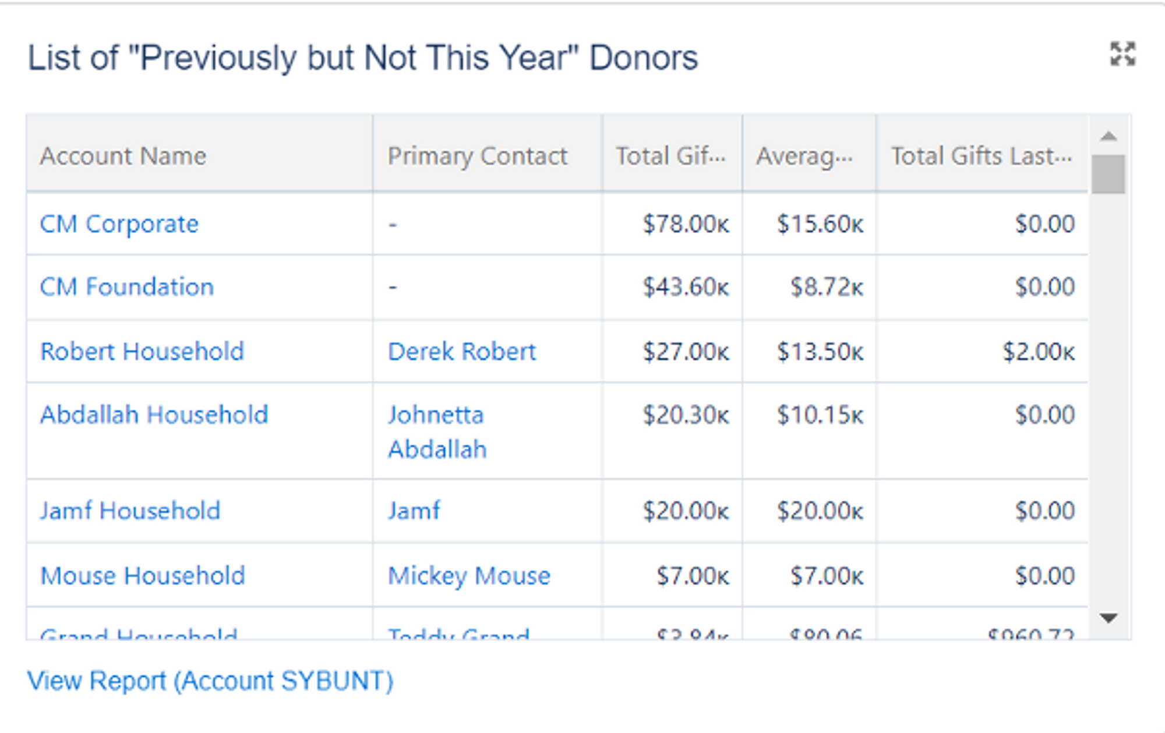Click the truncated Total Gif... column header
The height and width of the screenshot is (733, 1165).
coord(670,156)
